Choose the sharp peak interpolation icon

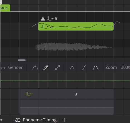click(x=72, y=67)
